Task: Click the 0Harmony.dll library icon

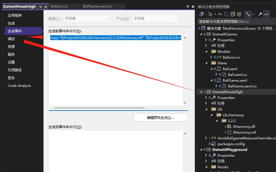Action: [x=229, y=126]
